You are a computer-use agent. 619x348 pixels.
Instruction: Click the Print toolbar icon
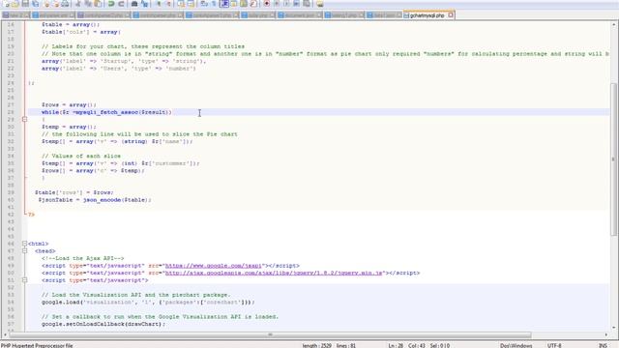65,4
